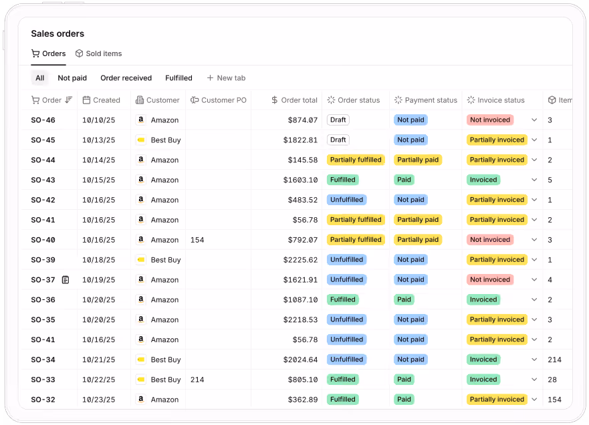This screenshot has width=589, height=425.
Task: Expand invoice status dropdown for SO-40
Action: pyautogui.click(x=534, y=239)
